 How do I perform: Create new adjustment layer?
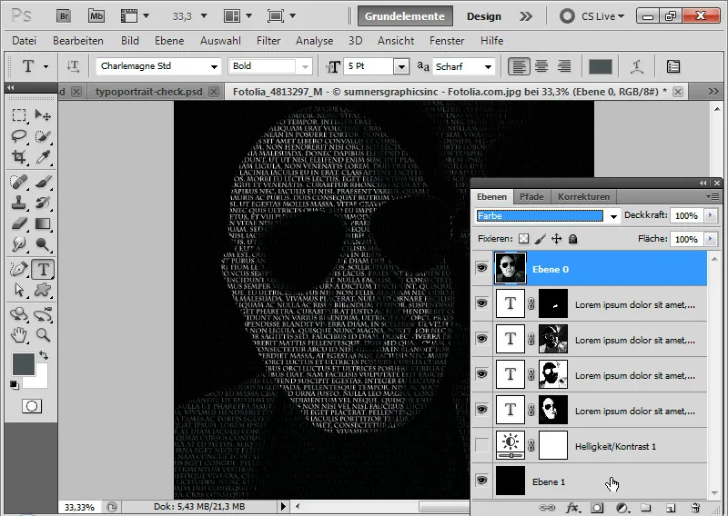[x=622, y=508]
